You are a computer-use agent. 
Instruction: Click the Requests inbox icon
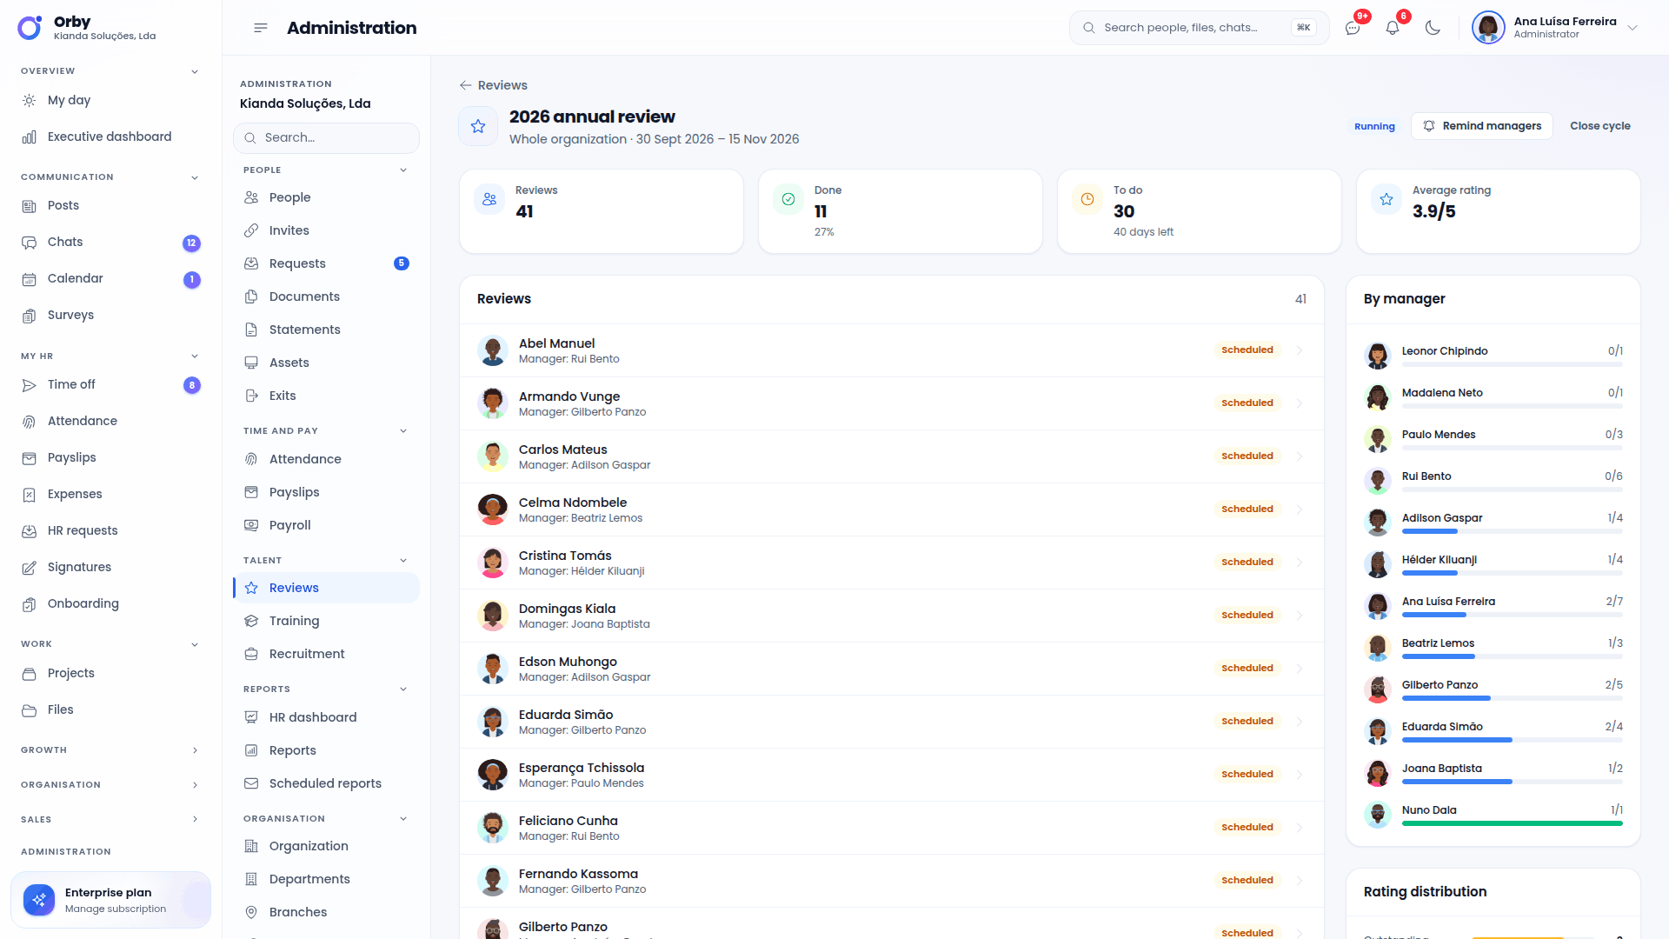[x=251, y=263]
